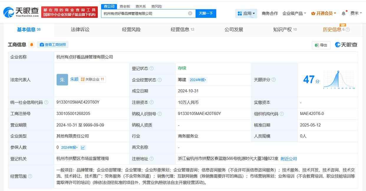Open the 应用 dropdown menu

246,13
